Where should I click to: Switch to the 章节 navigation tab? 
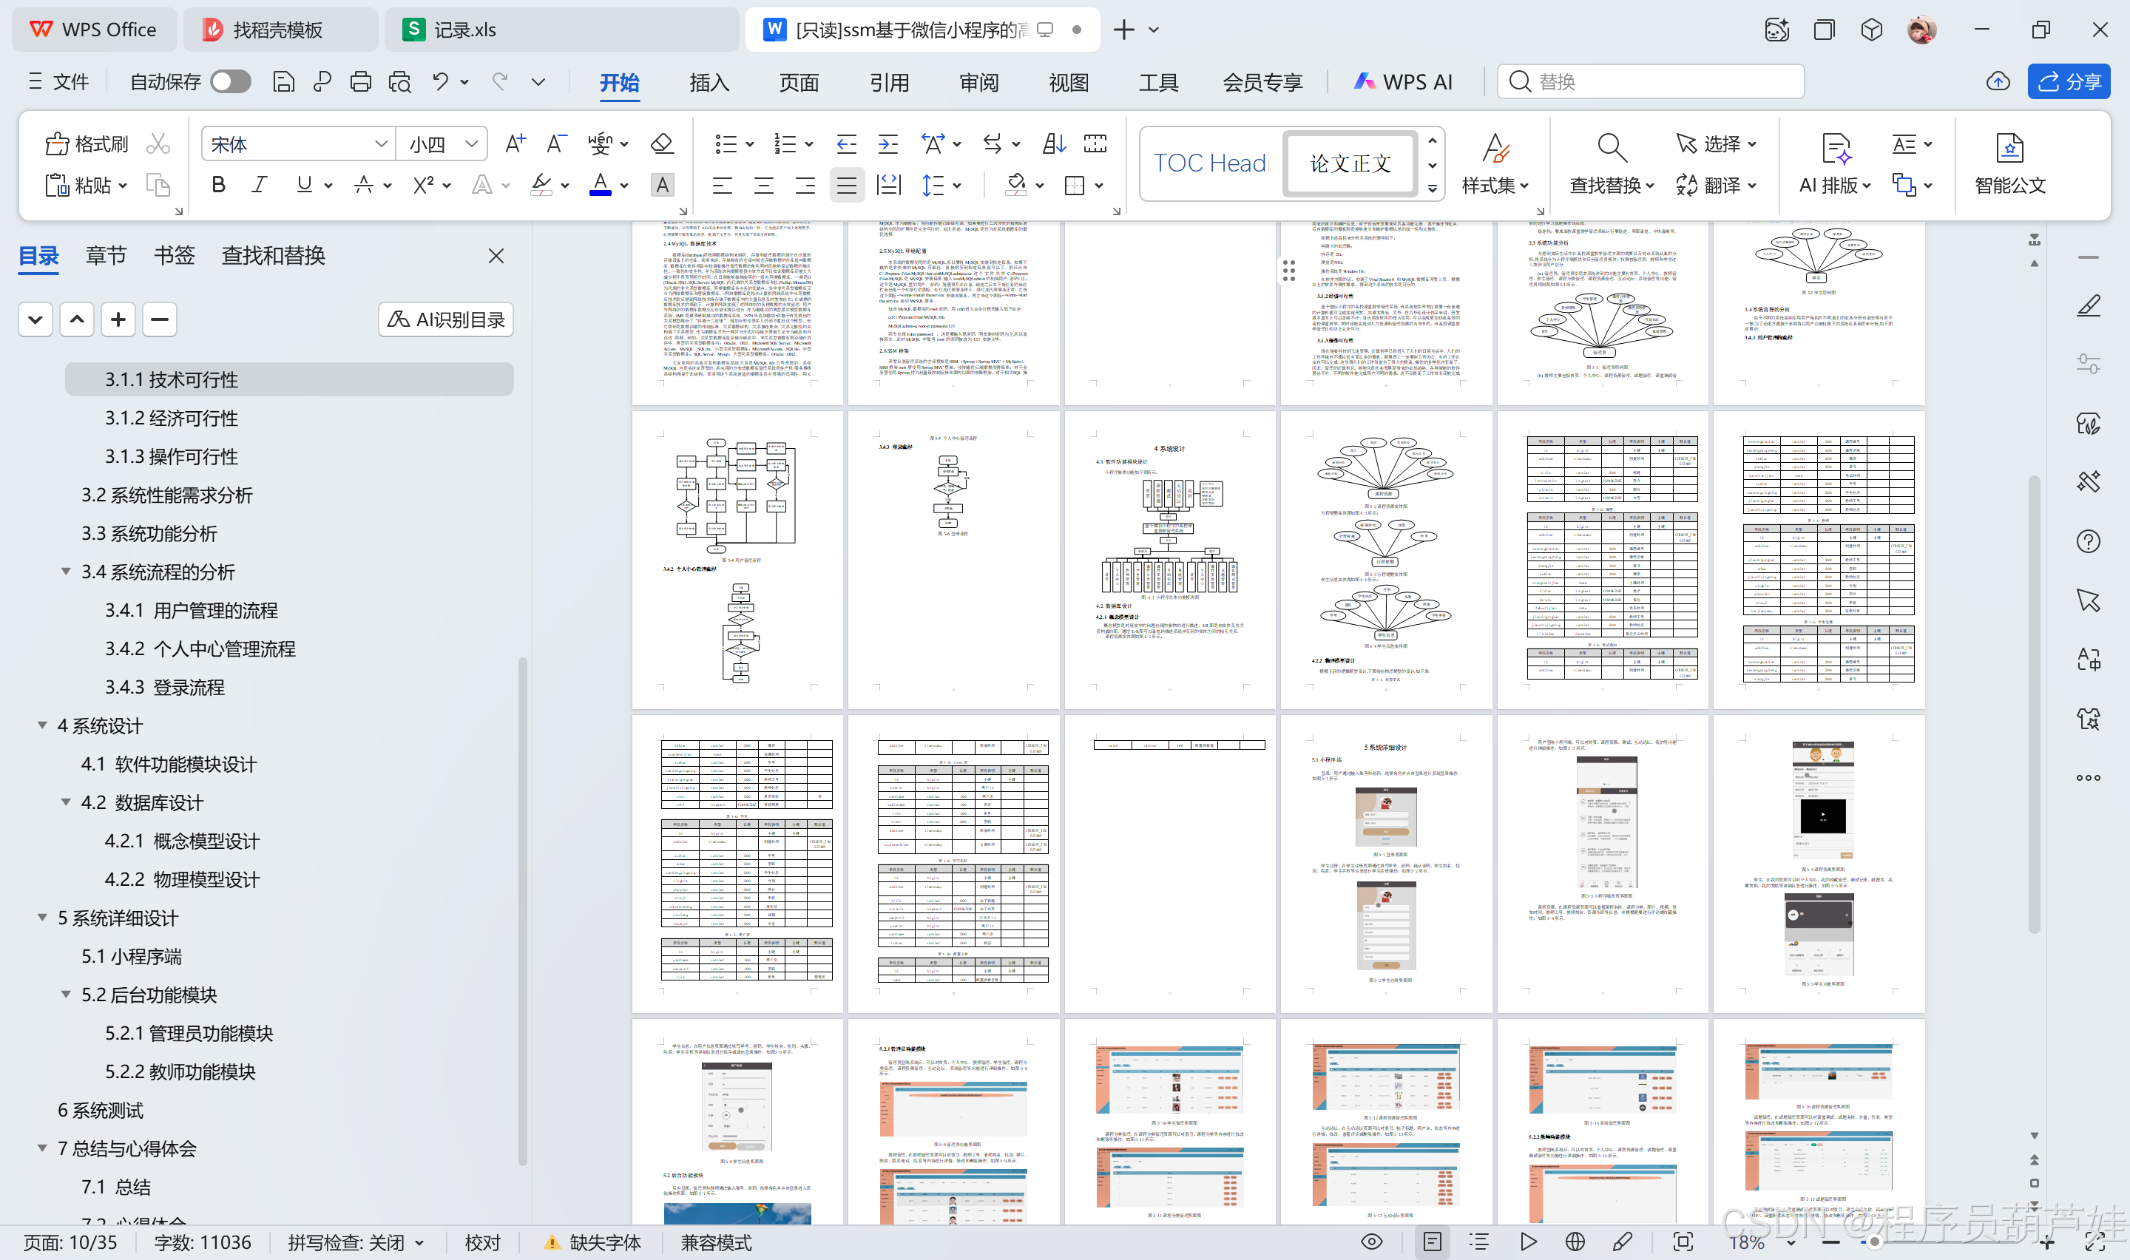[x=106, y=254]
